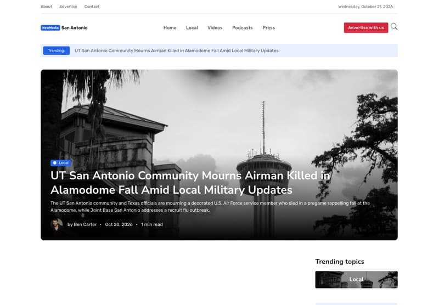Image resolution: width=439 pixels, height=305 pixels.
Task: Click the Oct 20, 2026 publish date
Action: pyautogui.click(x=119, y=224)
